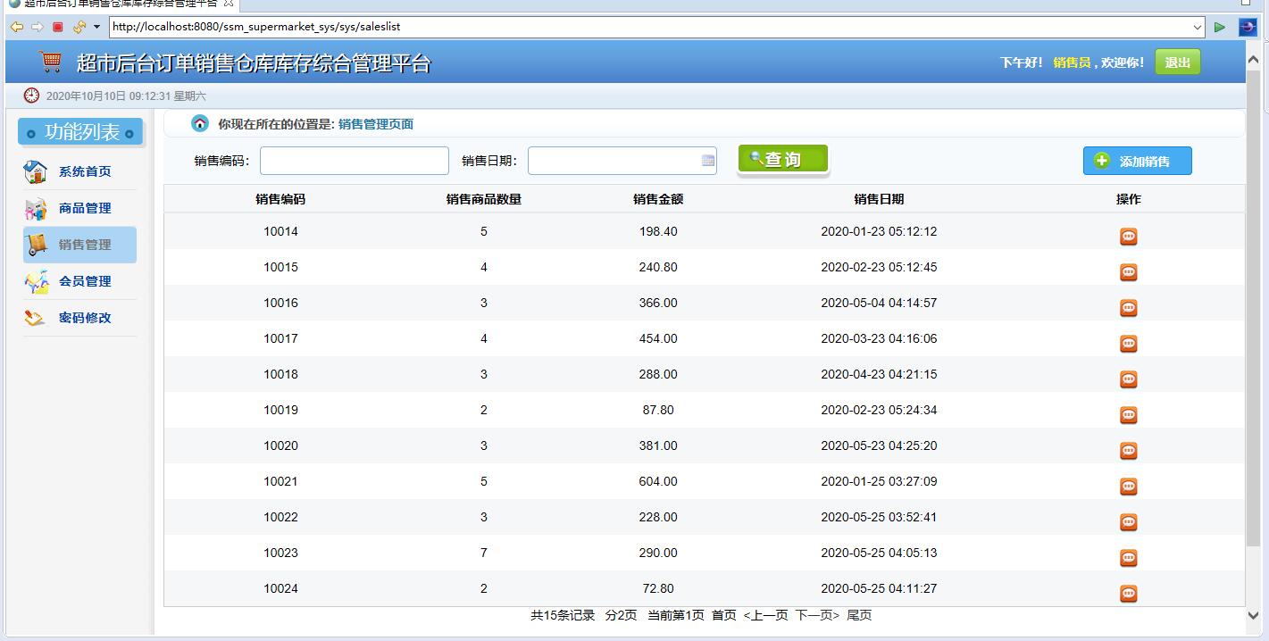Click the 退出 logout button
The height and width of the screenshot is (641, 1269).
1177,62
